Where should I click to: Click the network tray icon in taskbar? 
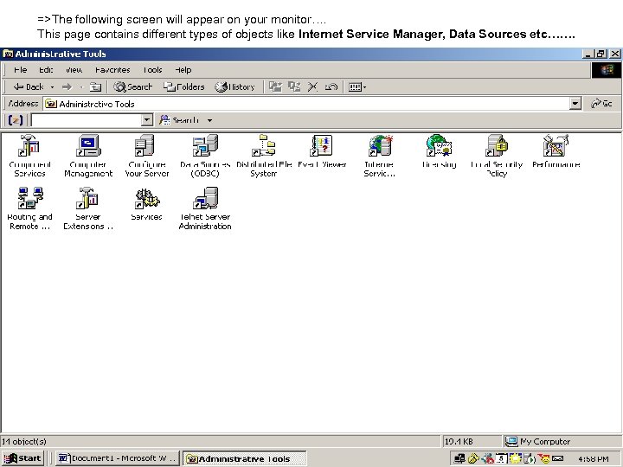click(459, 458)
